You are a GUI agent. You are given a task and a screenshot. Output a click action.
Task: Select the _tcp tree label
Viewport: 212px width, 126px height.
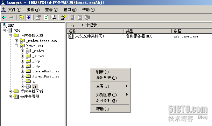pyautogui.click(x=36, y=61)
